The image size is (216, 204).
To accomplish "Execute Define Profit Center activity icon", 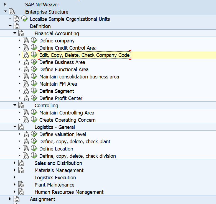I will [x=34, y=98].
